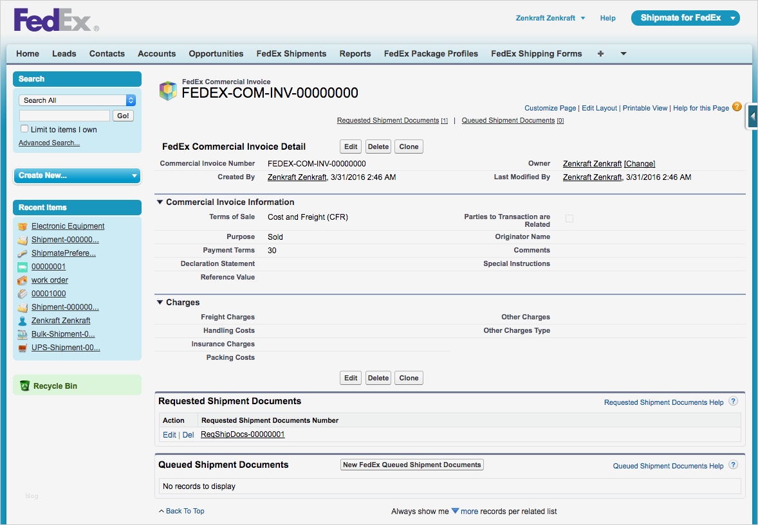
Task: Click the top Delete button
Action: (378, 147)
